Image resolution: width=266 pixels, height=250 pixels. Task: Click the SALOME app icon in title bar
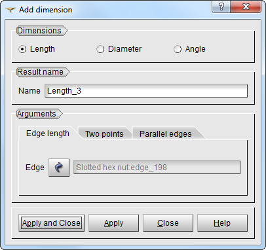(x=10, y=10)
